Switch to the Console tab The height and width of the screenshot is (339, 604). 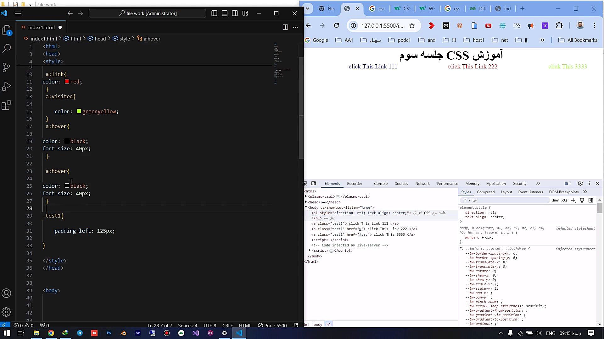coord(381,184)
